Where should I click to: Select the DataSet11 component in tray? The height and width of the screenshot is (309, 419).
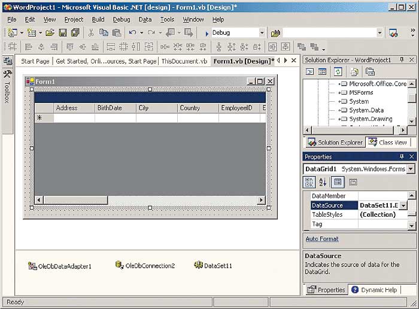click(x=213, y=265)
